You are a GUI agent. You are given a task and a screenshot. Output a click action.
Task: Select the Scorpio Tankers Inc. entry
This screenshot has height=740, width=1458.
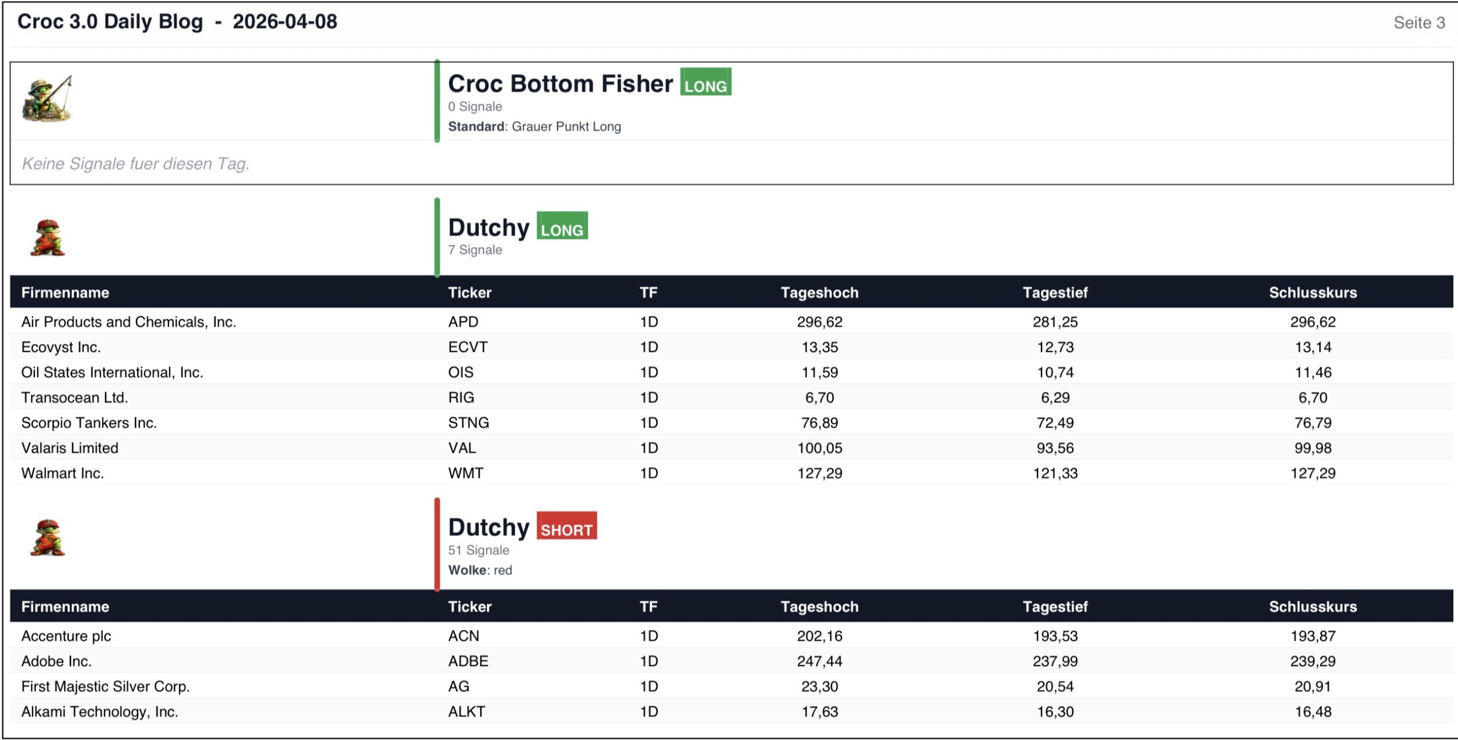click(89, 422)
